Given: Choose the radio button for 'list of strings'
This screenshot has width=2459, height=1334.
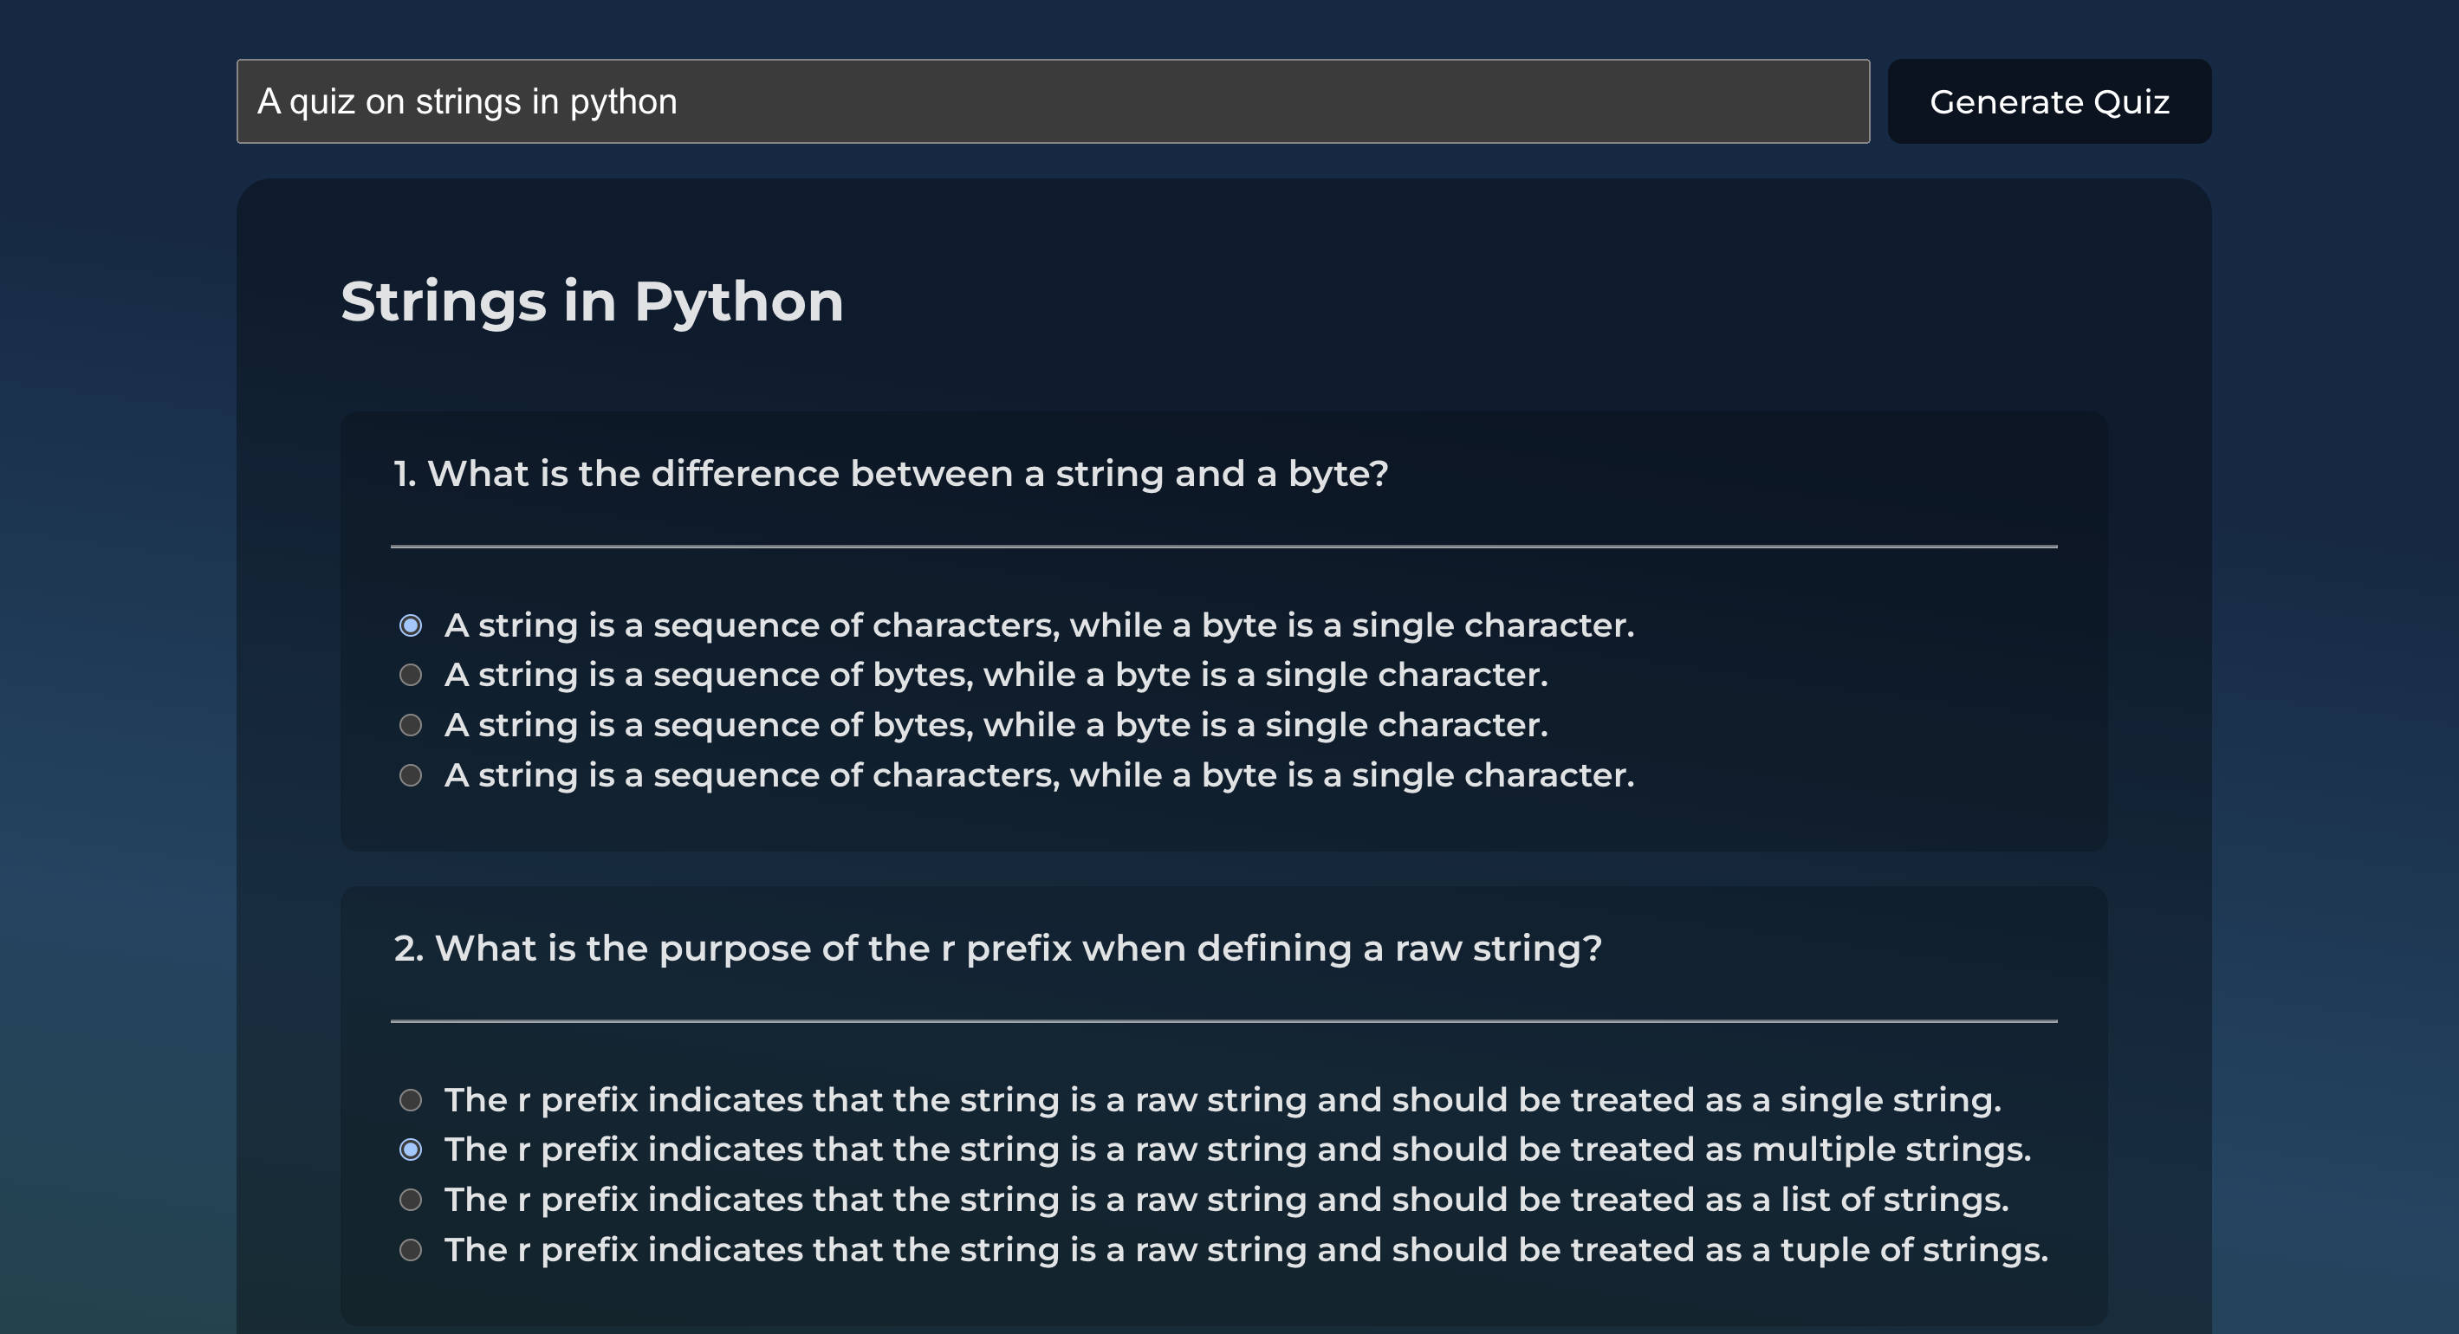Looking at the screenshot, I should (411, 1200).
